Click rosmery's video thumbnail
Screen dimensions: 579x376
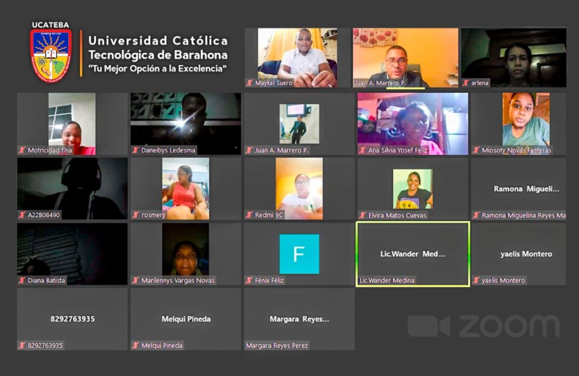(x=185, y=188)
